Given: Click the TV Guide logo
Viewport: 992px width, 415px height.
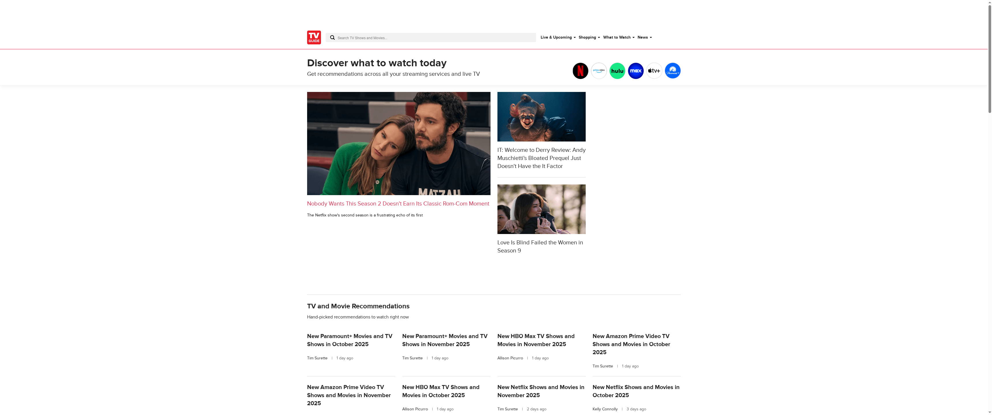Looking at the screenshot, I should (314, 37).
